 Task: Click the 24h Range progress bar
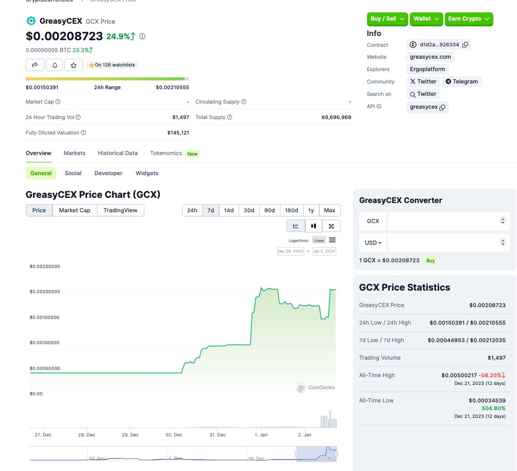click(x=107, y=79)
